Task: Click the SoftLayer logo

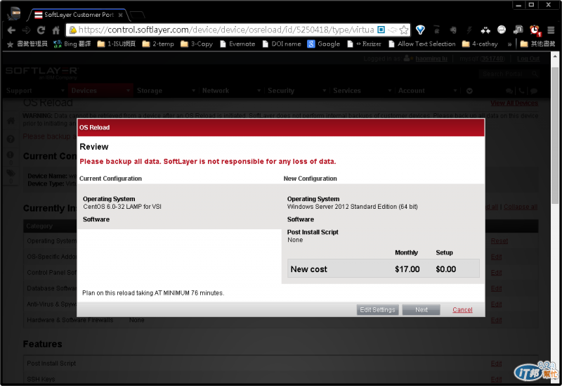Action: point(41,72)
